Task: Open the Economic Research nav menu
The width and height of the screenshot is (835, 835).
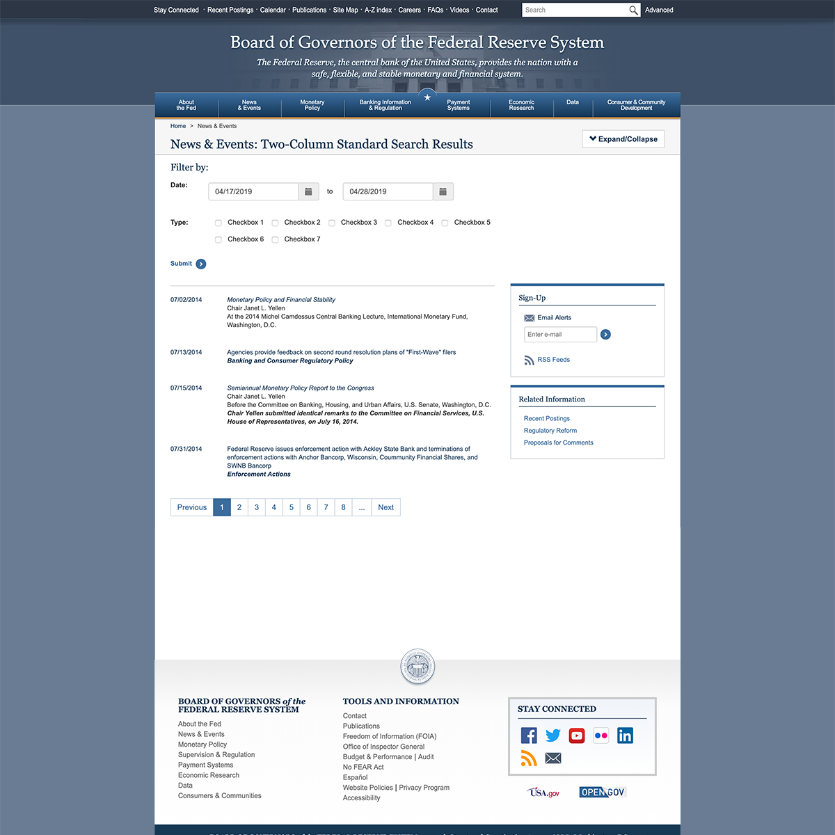Action: coord(521,105)
